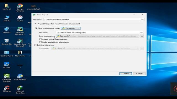
Task: Select the Existing interpreter radio button
Action: [35, 45]
